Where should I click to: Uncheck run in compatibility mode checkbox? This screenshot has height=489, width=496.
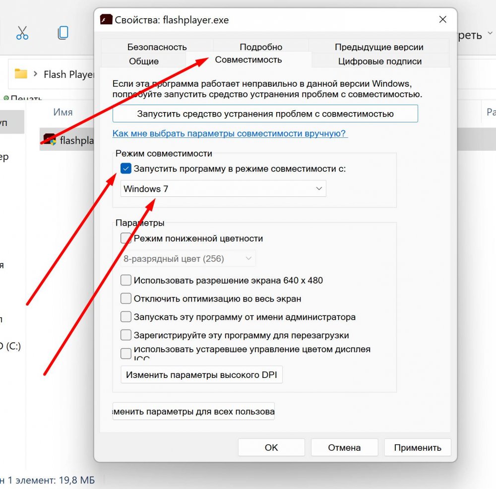[126, 169]
